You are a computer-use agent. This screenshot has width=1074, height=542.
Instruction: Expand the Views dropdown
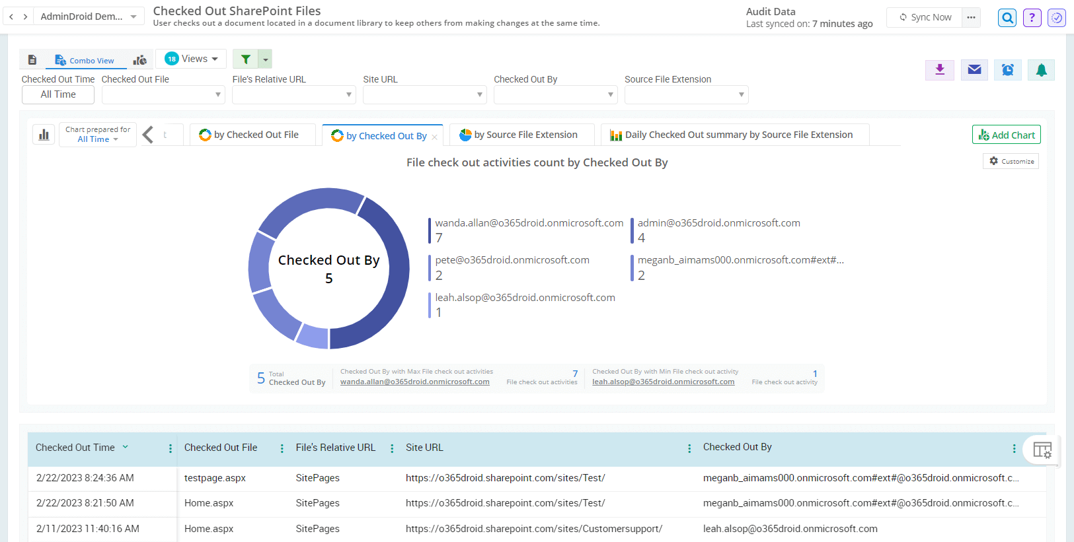(192, 59)
